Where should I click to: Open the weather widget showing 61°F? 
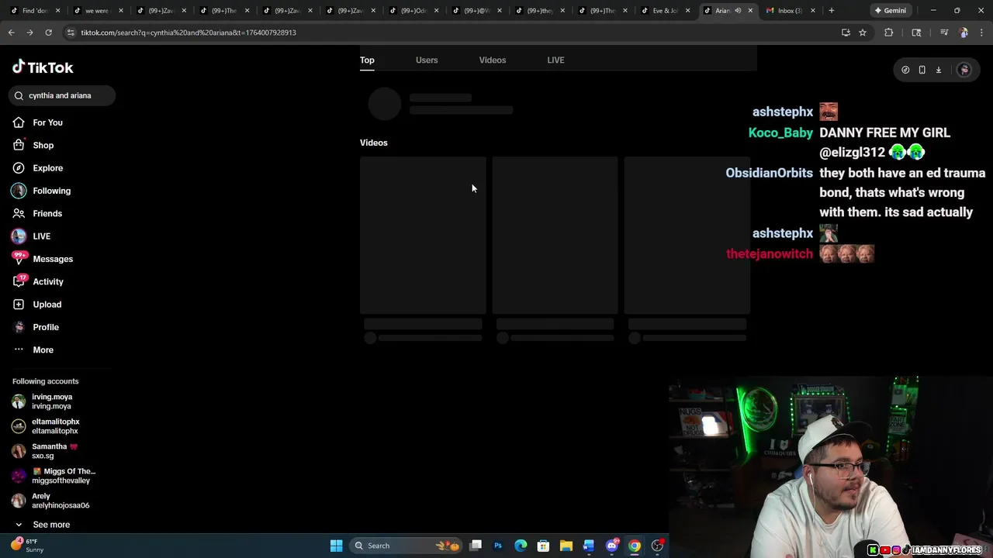27,546
